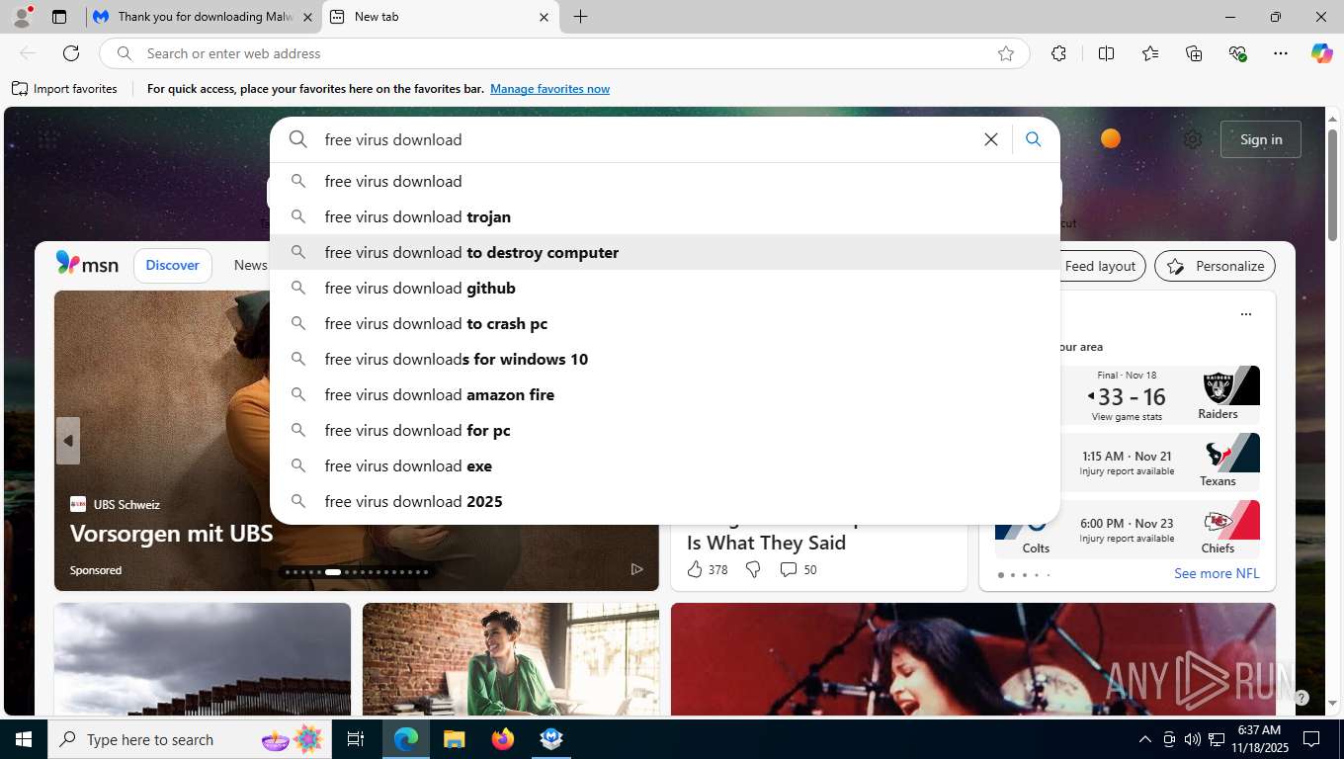Close the Malwarebytes download tab

307,17
